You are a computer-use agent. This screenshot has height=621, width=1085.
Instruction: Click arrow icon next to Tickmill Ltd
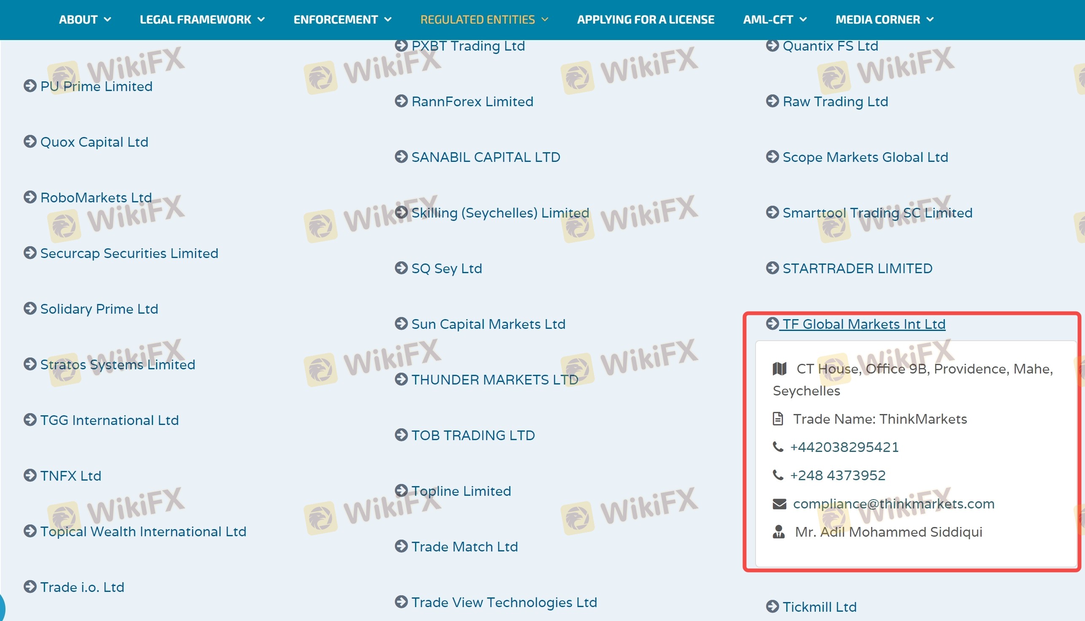click(772, 606)
